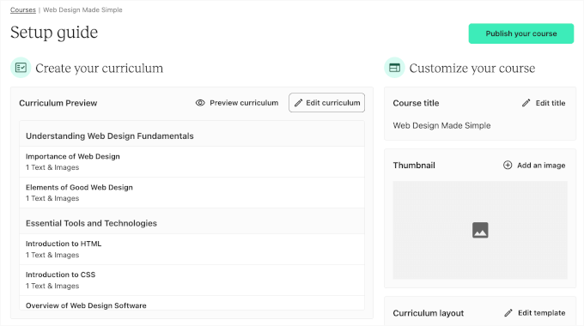Open the Edit curriculum button
584x326 pixels.
click(x=326, y=103)
